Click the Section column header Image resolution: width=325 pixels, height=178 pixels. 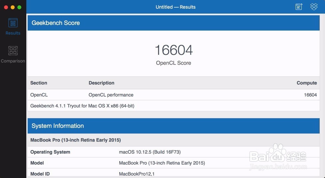(39, 83)
